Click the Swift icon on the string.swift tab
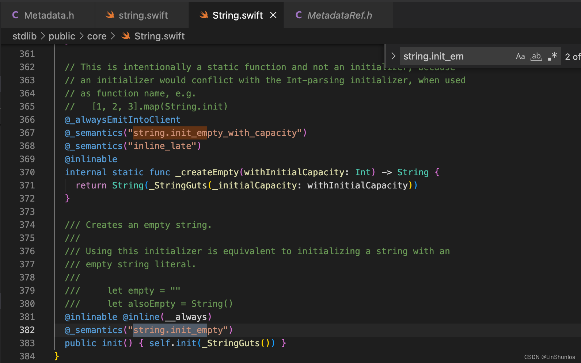 (110, 15)
